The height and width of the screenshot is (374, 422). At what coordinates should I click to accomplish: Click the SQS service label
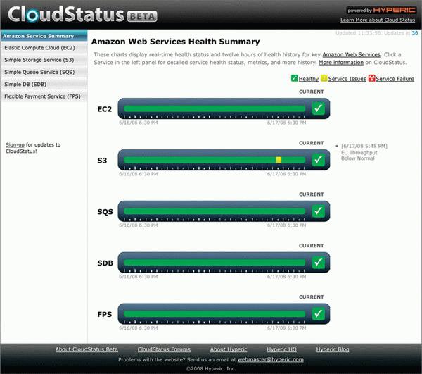105,212
